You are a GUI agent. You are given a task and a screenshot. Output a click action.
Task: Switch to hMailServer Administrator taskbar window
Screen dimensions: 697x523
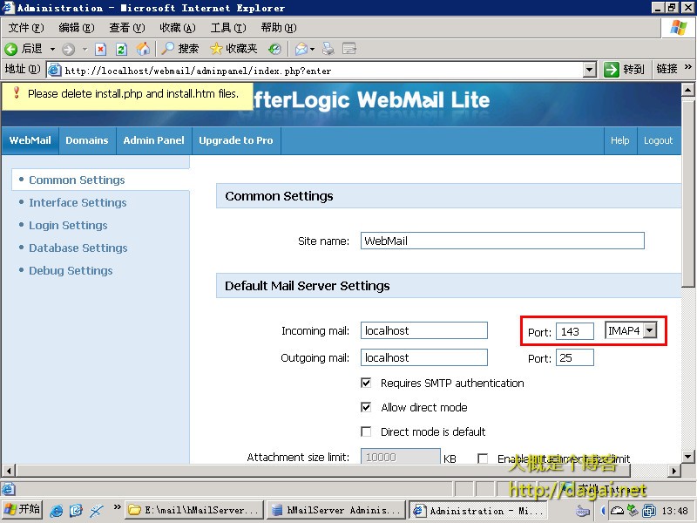336,510
